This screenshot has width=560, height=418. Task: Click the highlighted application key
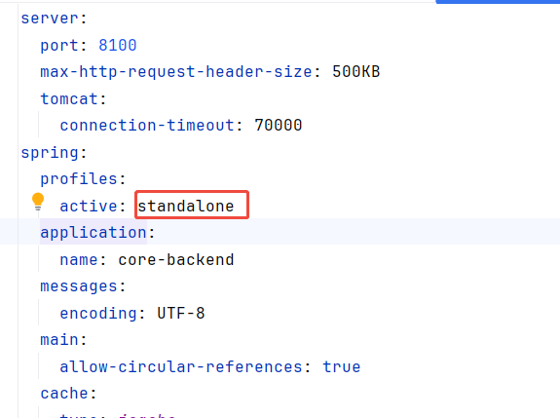93,233
